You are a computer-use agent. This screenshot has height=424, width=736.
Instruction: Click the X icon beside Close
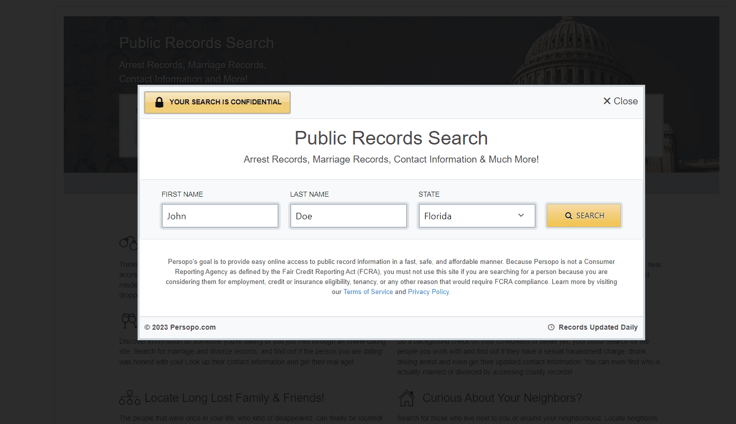(607, 101)
